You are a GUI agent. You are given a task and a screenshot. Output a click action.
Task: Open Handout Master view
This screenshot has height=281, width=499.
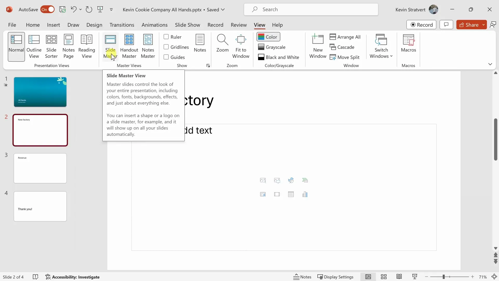(129, 47)
